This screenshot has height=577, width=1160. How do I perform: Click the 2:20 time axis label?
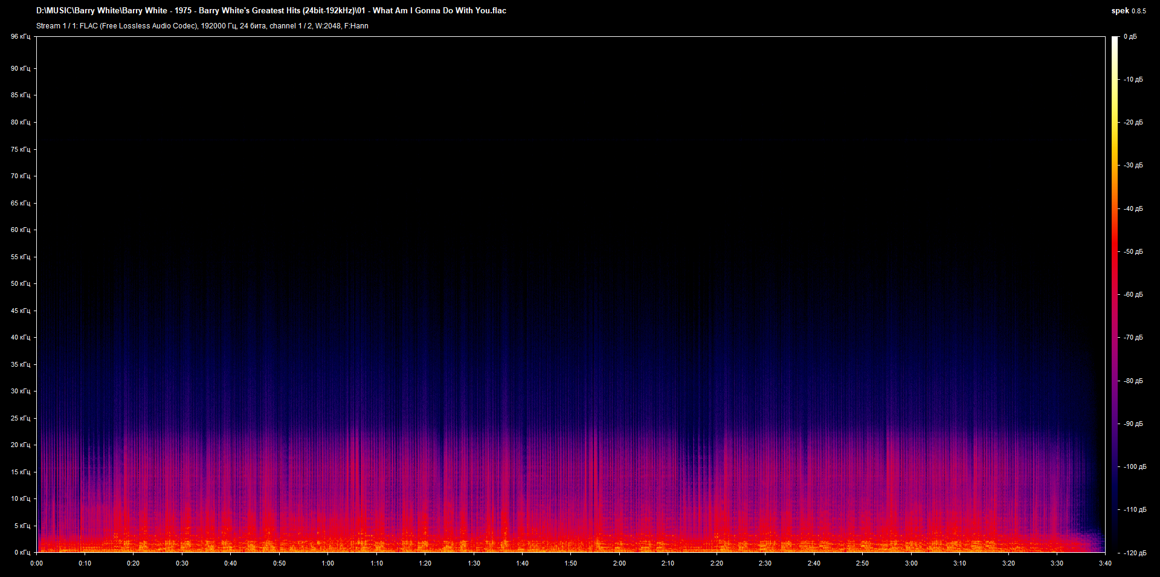(x=717, y=563)
